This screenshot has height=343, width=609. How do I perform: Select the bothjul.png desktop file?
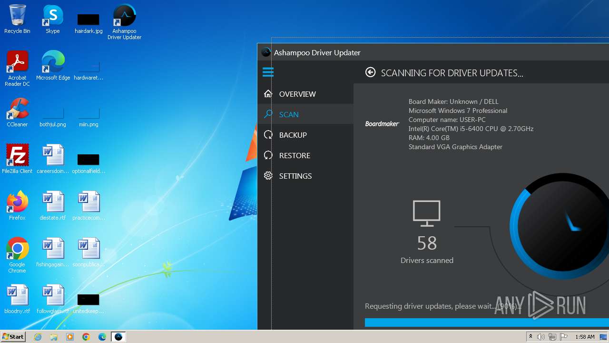53,117
